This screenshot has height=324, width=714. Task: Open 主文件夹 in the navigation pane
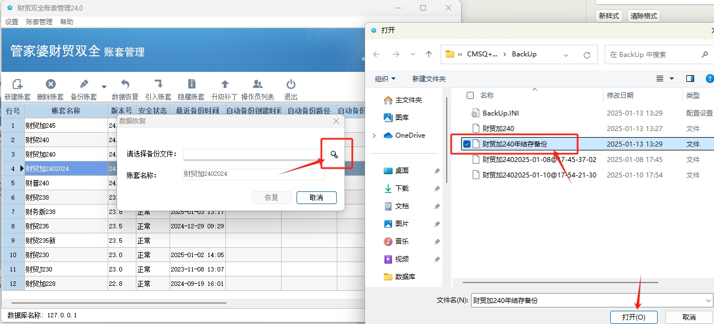[403, 100]
